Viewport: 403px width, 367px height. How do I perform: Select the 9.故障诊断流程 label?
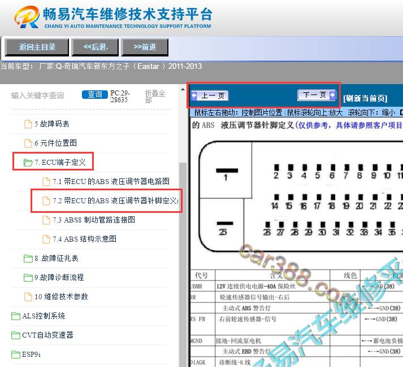[x=59, y=277]
